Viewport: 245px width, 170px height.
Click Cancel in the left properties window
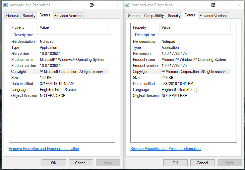tap(81, 163)
